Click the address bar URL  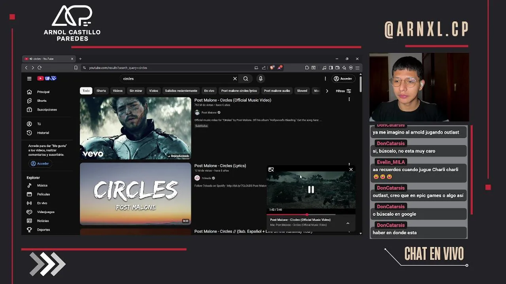[118, 68]
